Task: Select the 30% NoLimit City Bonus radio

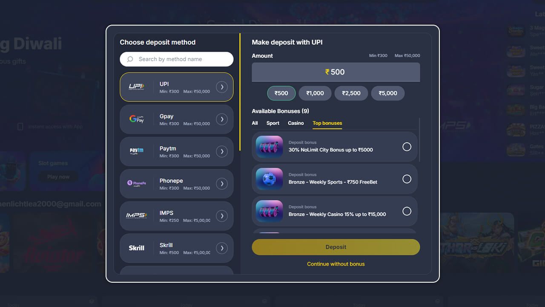Action: pyautogui.click(x=407, y=147)
